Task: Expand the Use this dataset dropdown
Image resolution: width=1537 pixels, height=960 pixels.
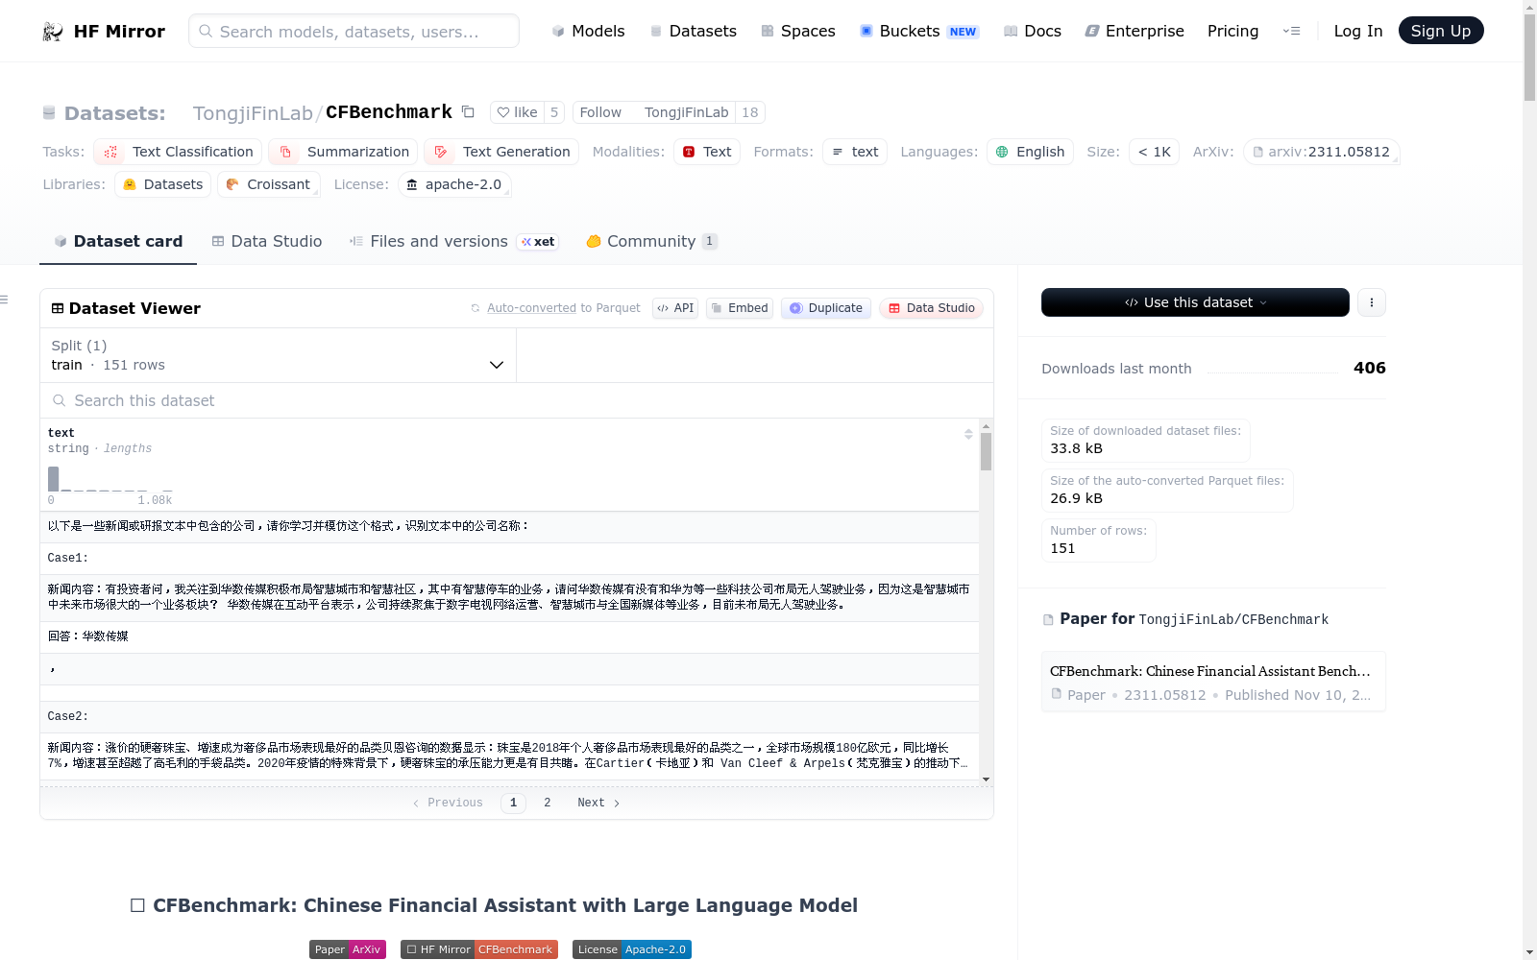Action: [1195, 302]
